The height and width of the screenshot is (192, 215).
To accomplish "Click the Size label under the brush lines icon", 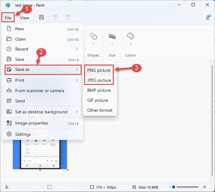I will pos(112,55).
